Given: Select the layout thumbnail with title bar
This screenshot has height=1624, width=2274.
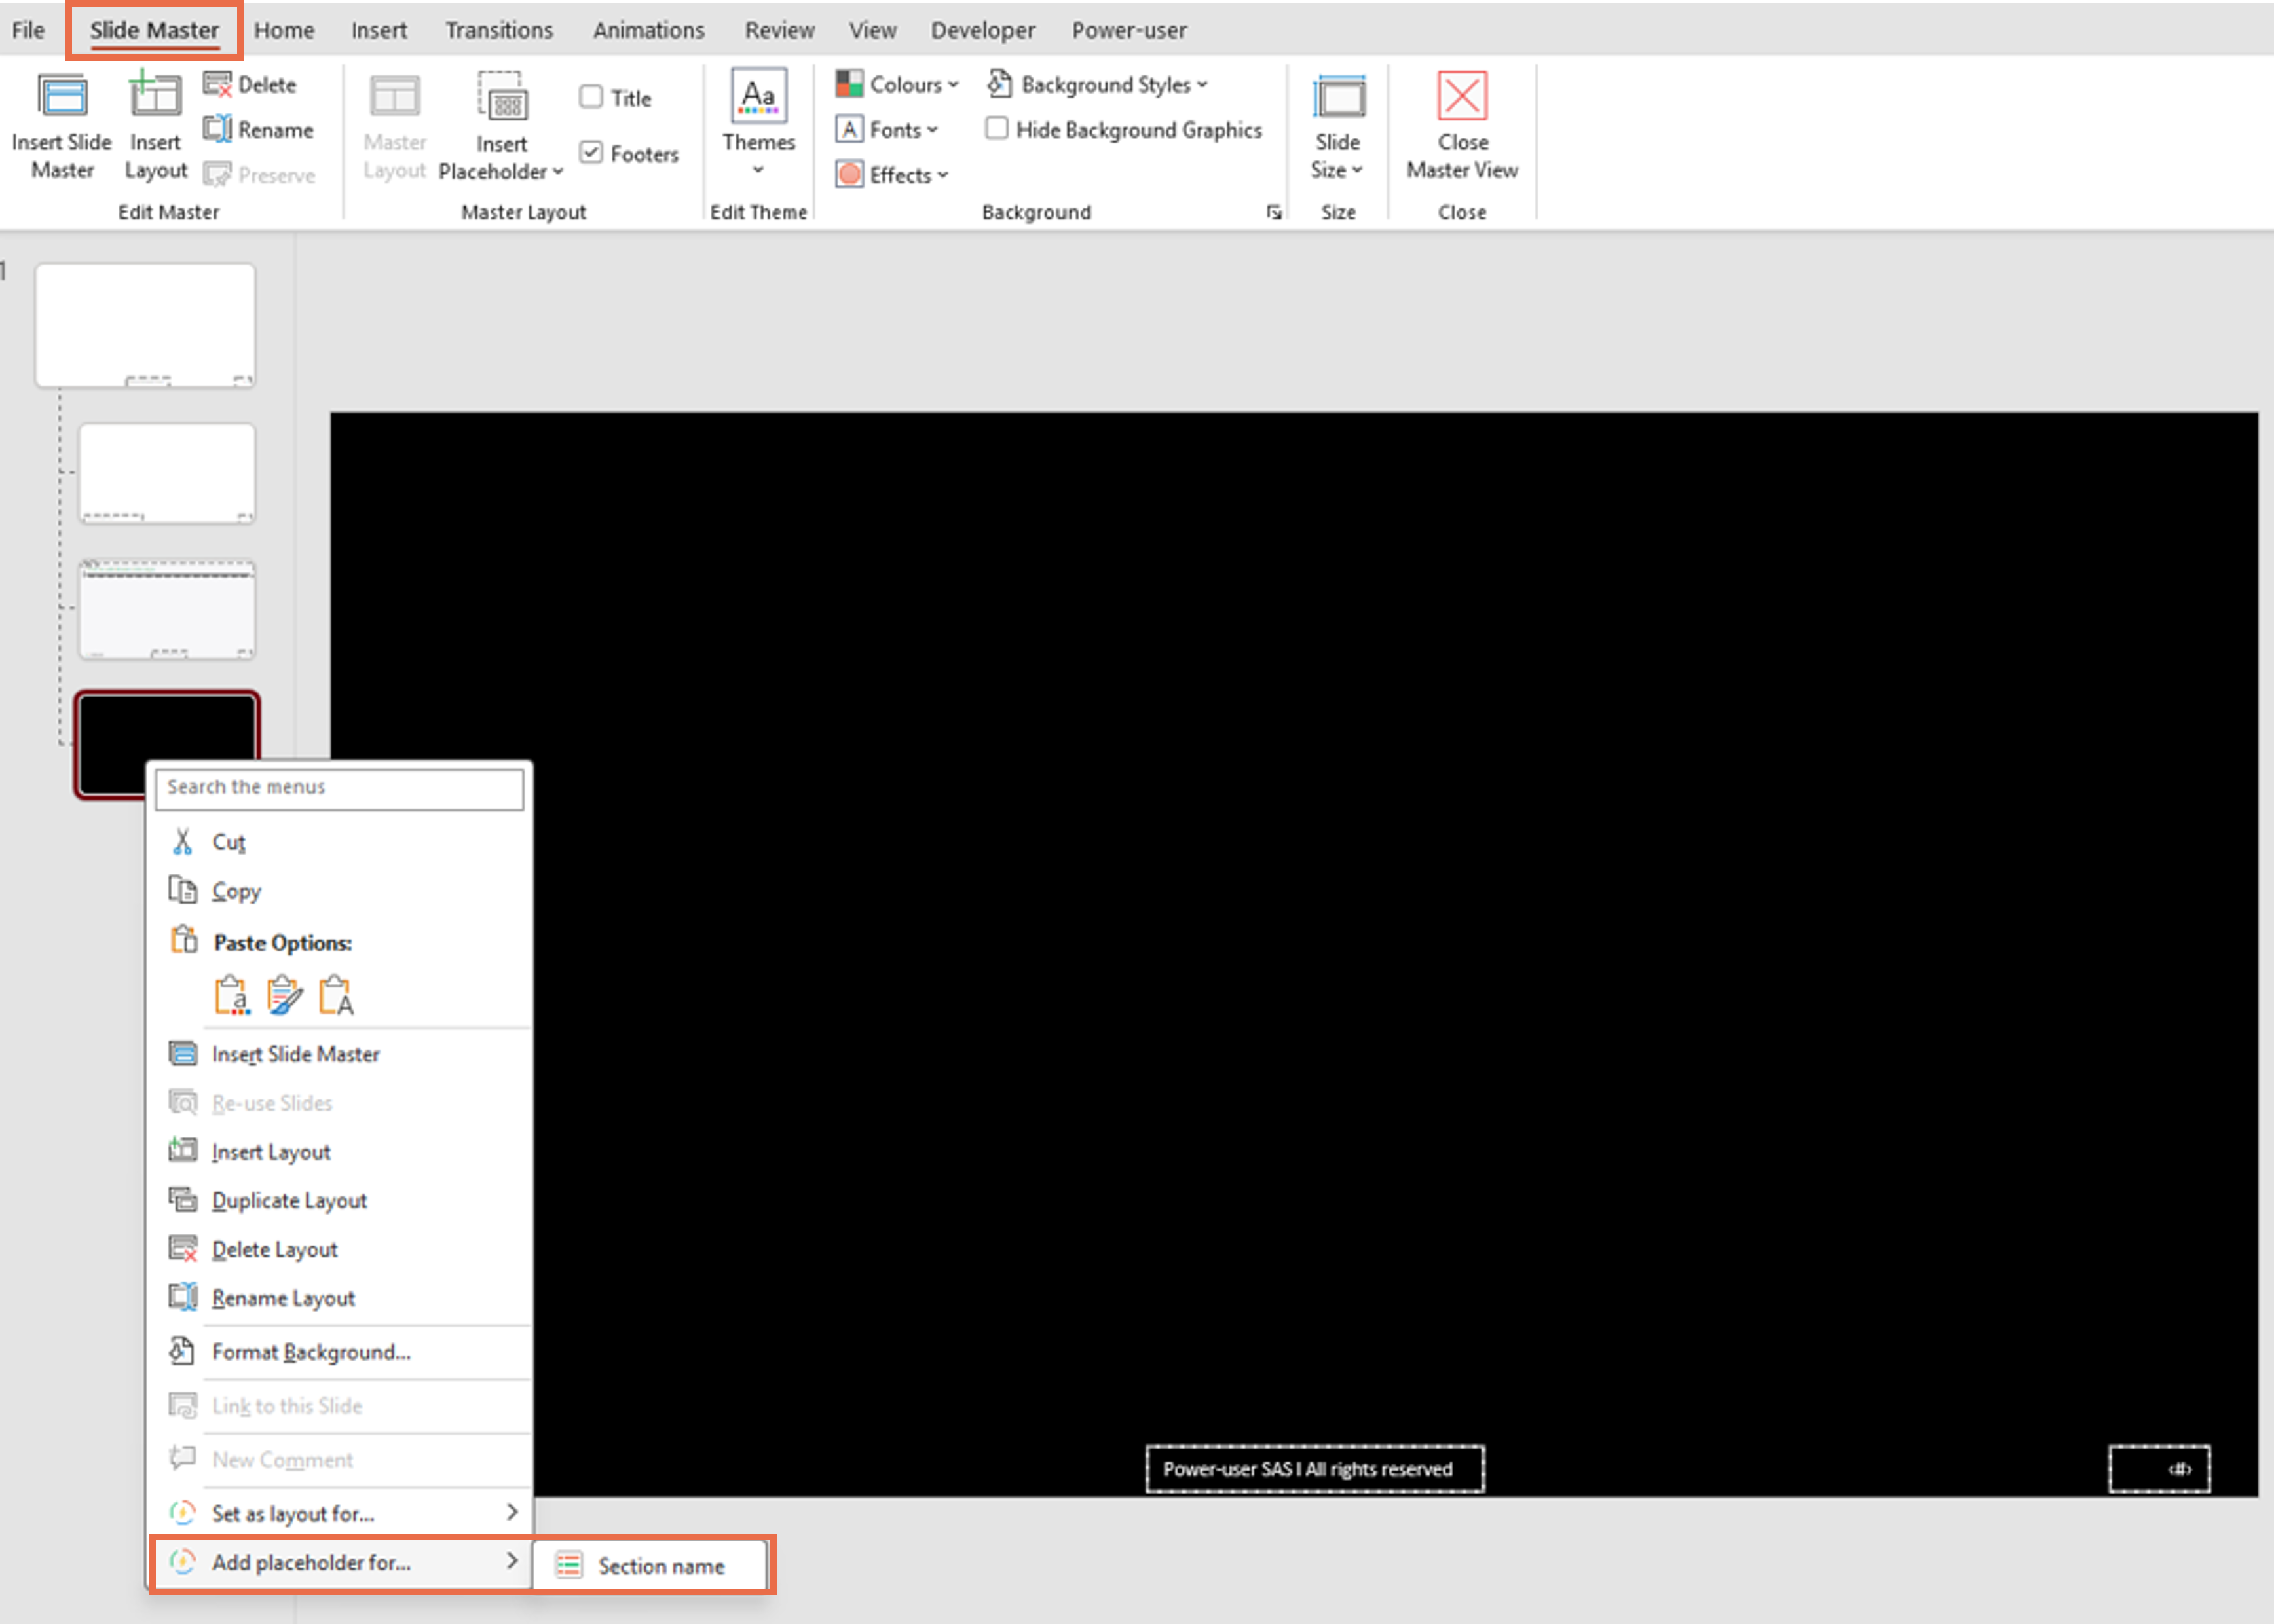Looking at the screenshot, I should (167, 609).
